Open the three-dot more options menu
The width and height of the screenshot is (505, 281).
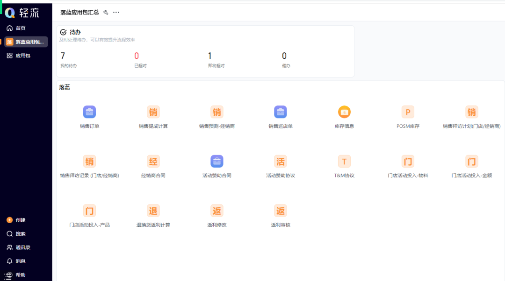[x=116, y=13]
